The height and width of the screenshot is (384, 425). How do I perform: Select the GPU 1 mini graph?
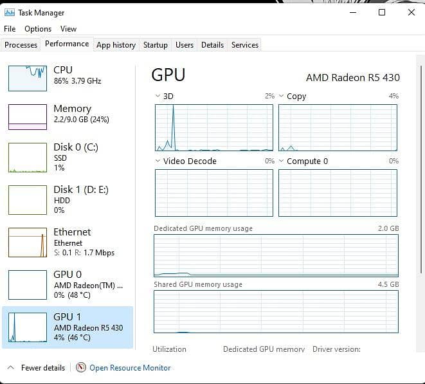coord(28,327)
